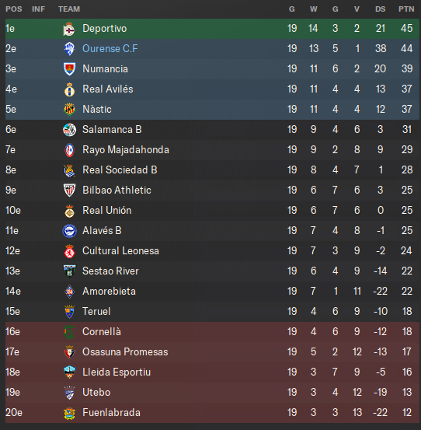This screenshot has width=421, height=430.
Task: Open the Rayo Majadahonda team page
Action: pyautogui.click(x=126, y=150)
